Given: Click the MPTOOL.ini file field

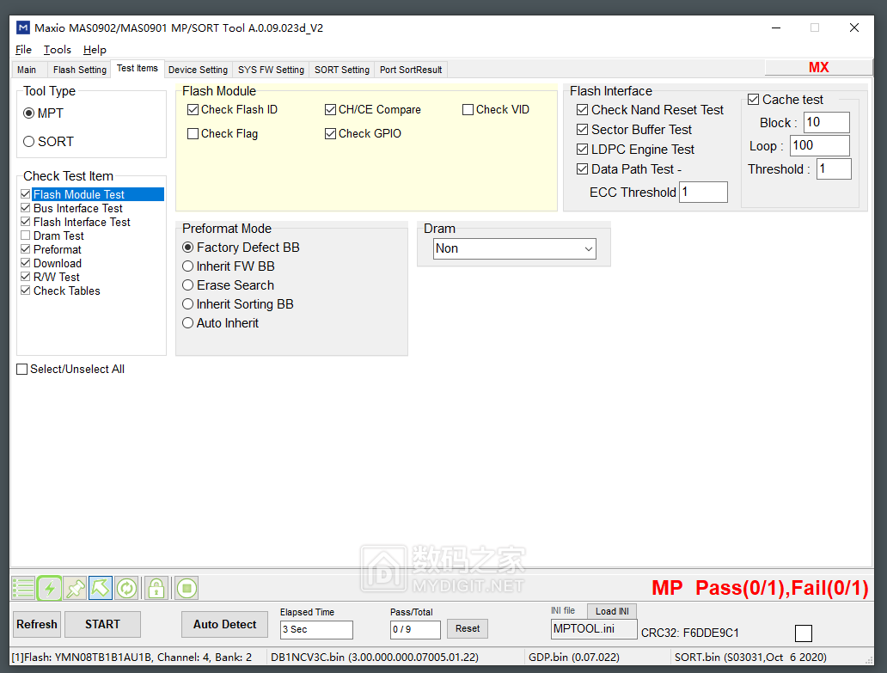Looking at the screenshot, I should click(594, 629).
